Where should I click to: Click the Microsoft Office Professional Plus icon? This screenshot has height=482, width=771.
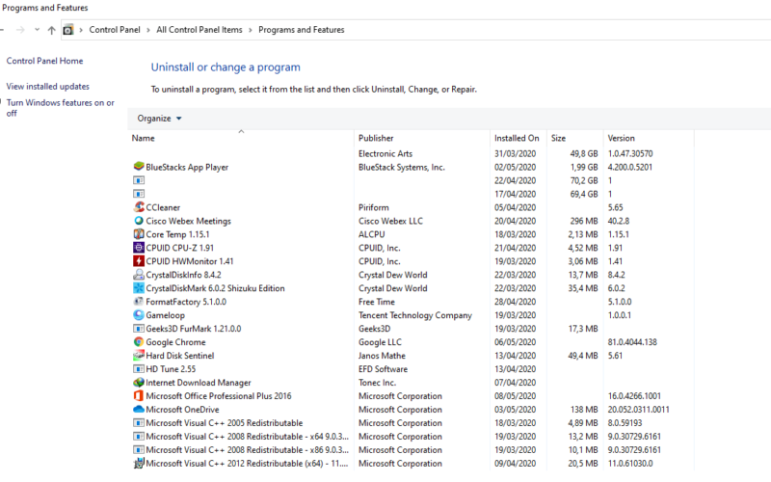click(x=139, y=395)
